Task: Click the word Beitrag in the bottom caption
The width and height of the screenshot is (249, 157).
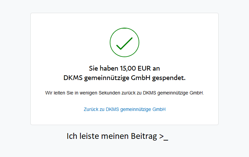Action: coord(144,136)
